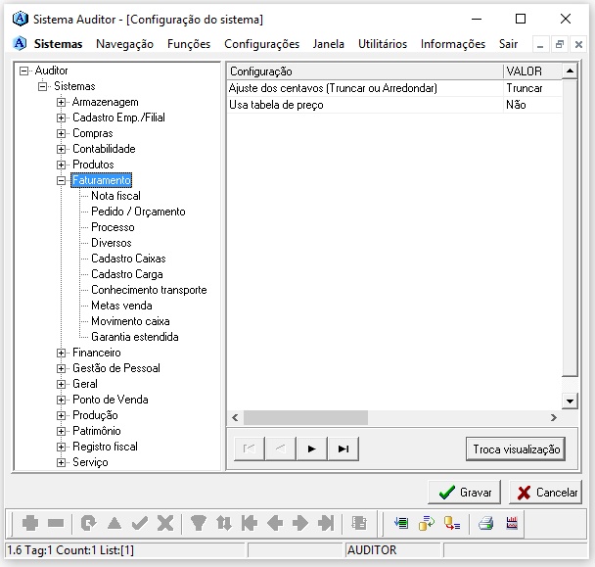
Task: Click the gray document form icon in toolbar
Action: click(x=358, y=523)
